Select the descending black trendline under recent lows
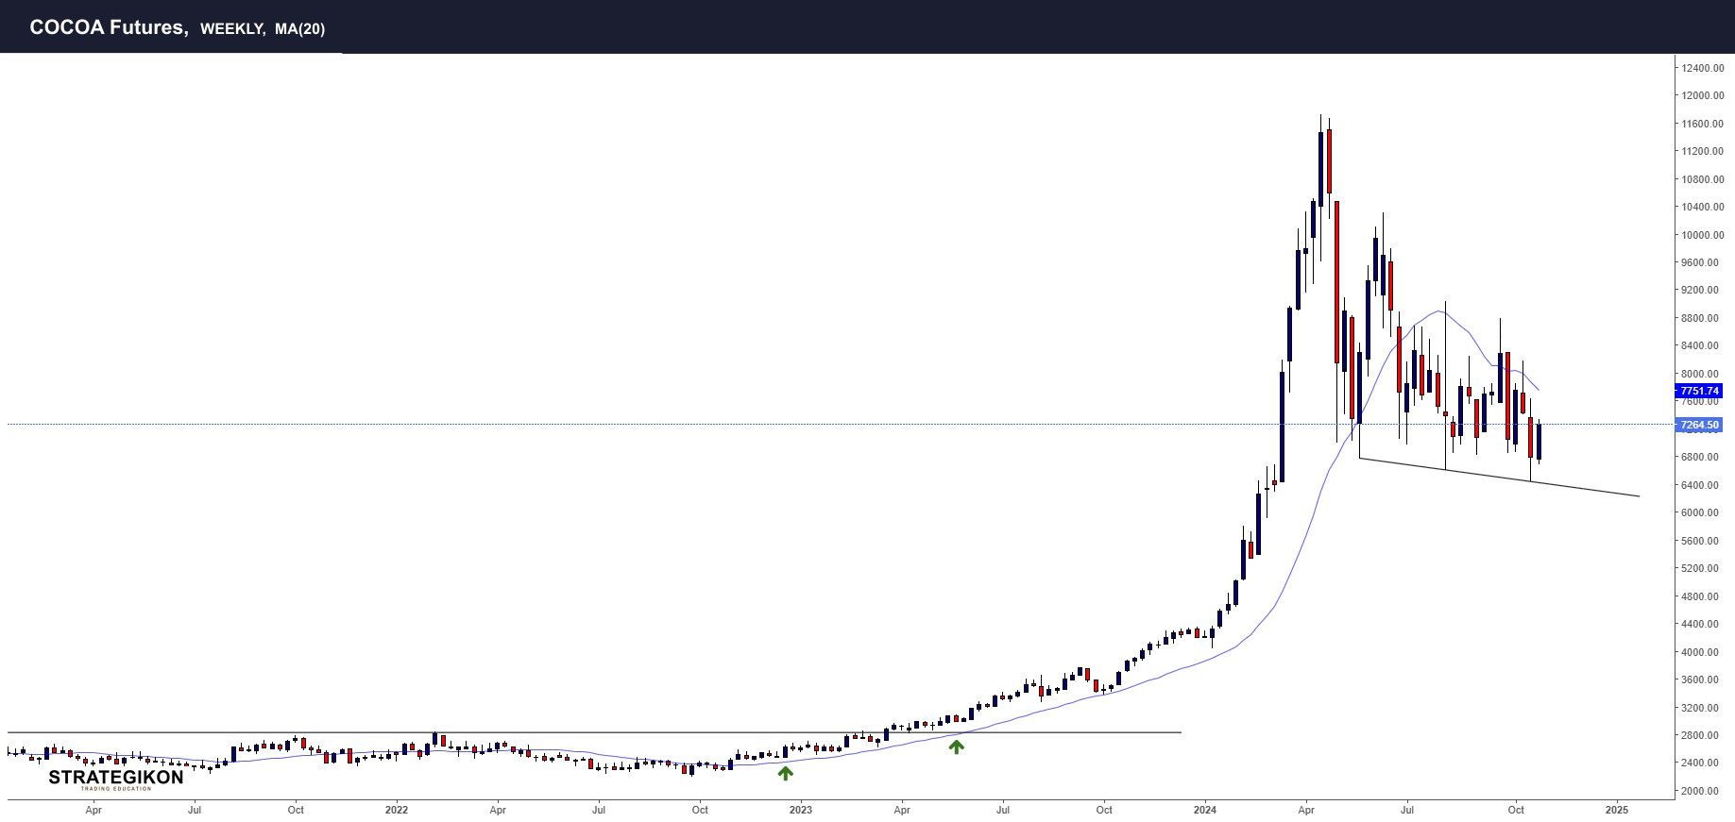 click(1499, 478)
